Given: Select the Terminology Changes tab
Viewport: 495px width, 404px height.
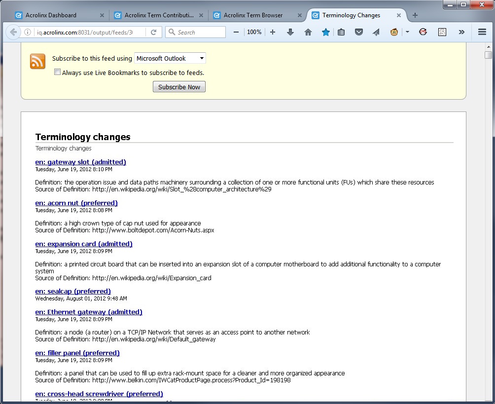Looking at the screenshot, I should [351, 15].
